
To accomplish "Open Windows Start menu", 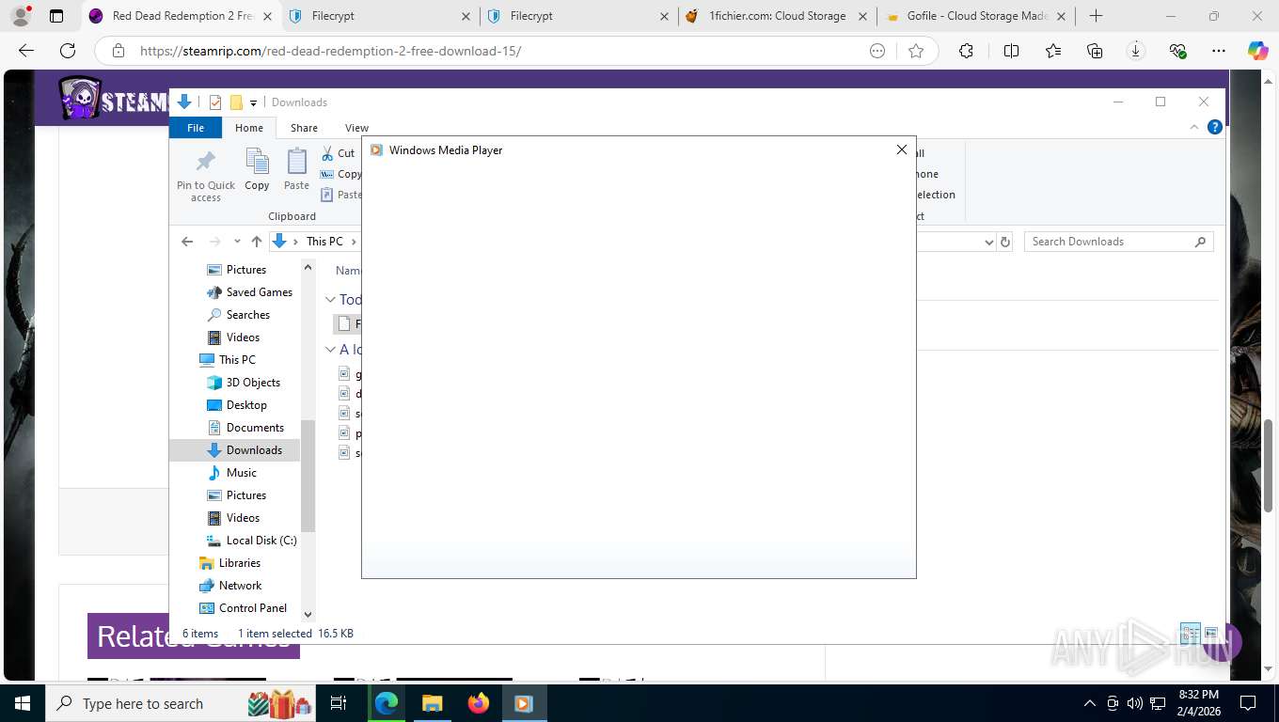I will [x=22, y=703].
